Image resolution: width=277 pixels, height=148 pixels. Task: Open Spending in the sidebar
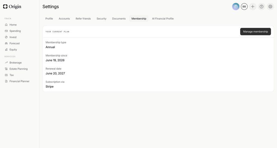pos(15,31)
